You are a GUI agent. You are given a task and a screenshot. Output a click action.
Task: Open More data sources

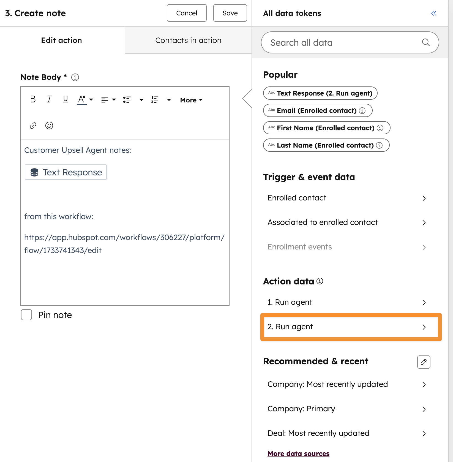(x=298, y=453)
